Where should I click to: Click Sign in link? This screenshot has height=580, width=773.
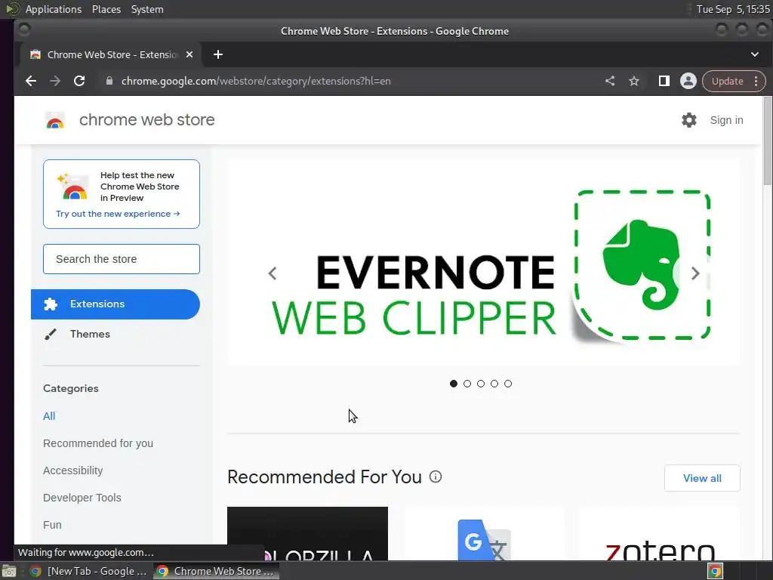(x=727, y=120)
